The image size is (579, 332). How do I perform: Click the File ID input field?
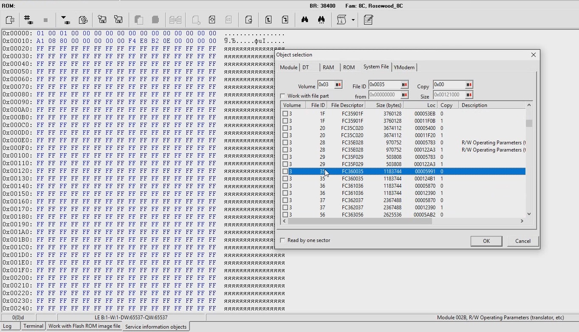point(384,84)
